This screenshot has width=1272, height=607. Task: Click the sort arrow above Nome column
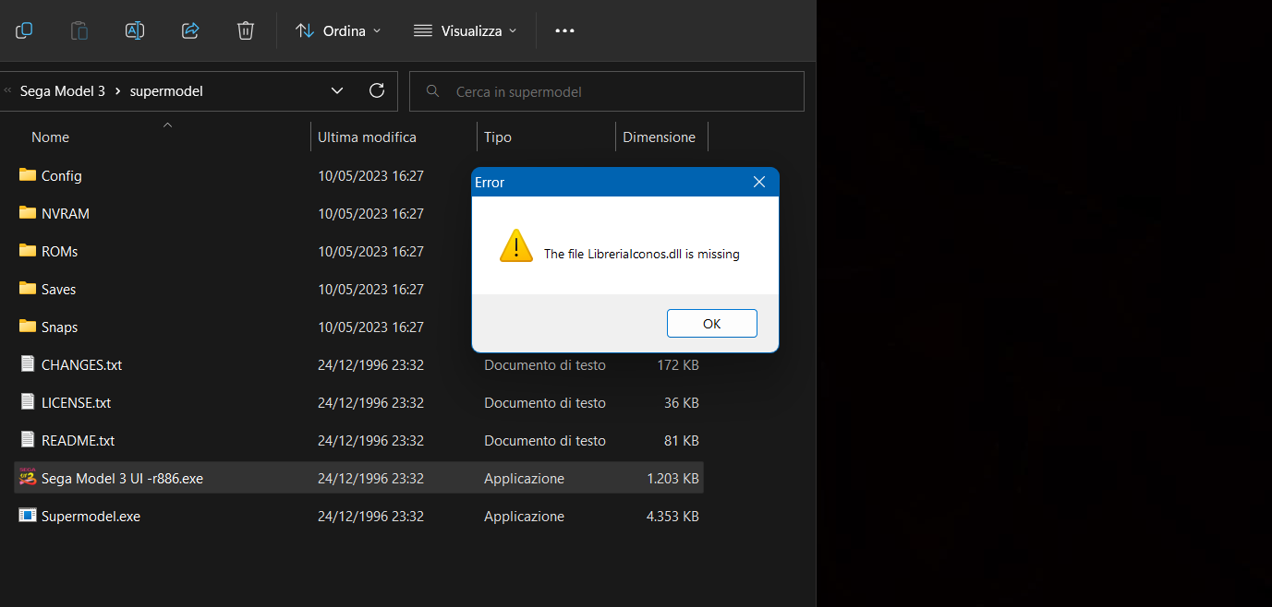167,124
